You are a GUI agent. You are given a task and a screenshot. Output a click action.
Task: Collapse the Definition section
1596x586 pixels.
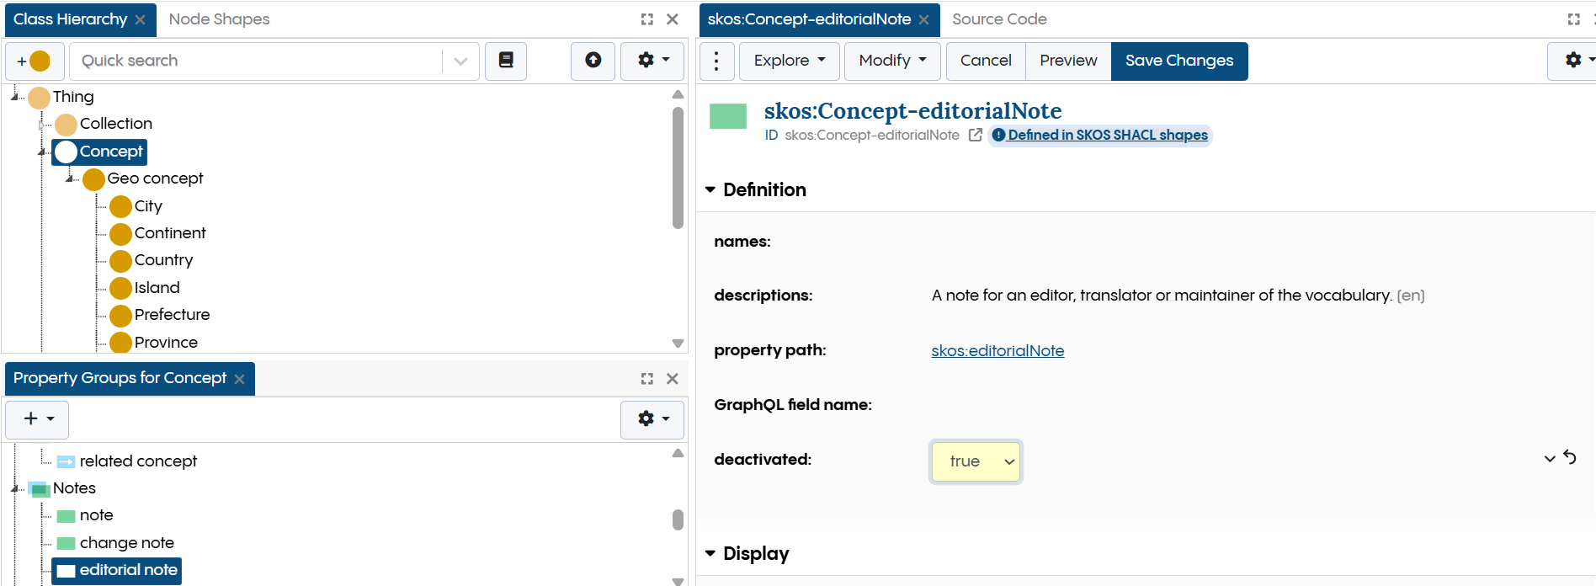coord(710,190)
